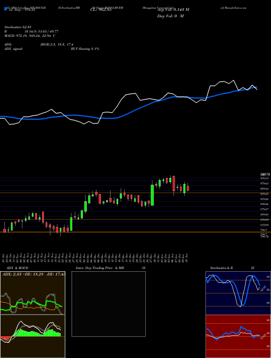This screenshot has width=271, height=358.
Task: Click the empty intraday trading chart box
Action: click(x=108, y=304)
